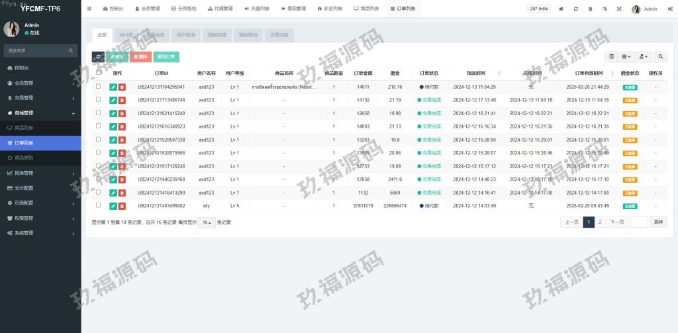678x333 pixels.
Task: Click the fullscreen icon in top bar
Action: 619,9
